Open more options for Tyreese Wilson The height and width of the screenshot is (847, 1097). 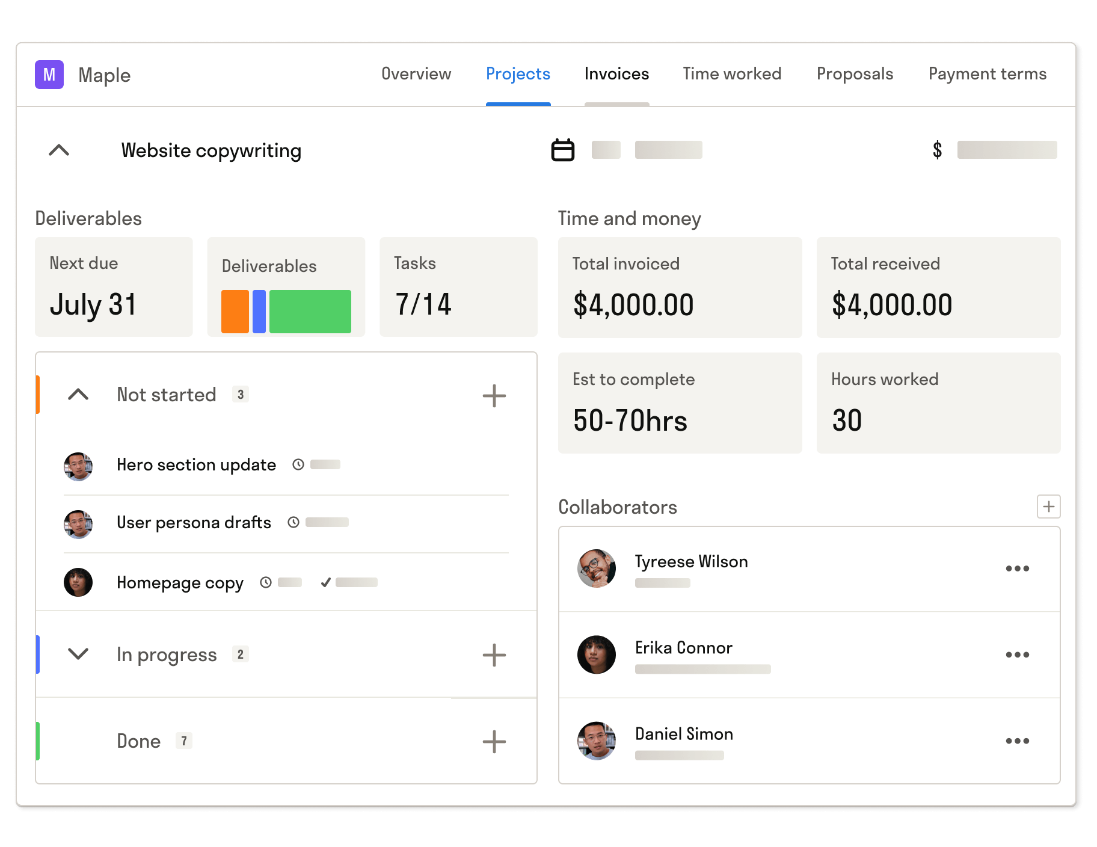pyautogui.click(x=1018, y=568)
